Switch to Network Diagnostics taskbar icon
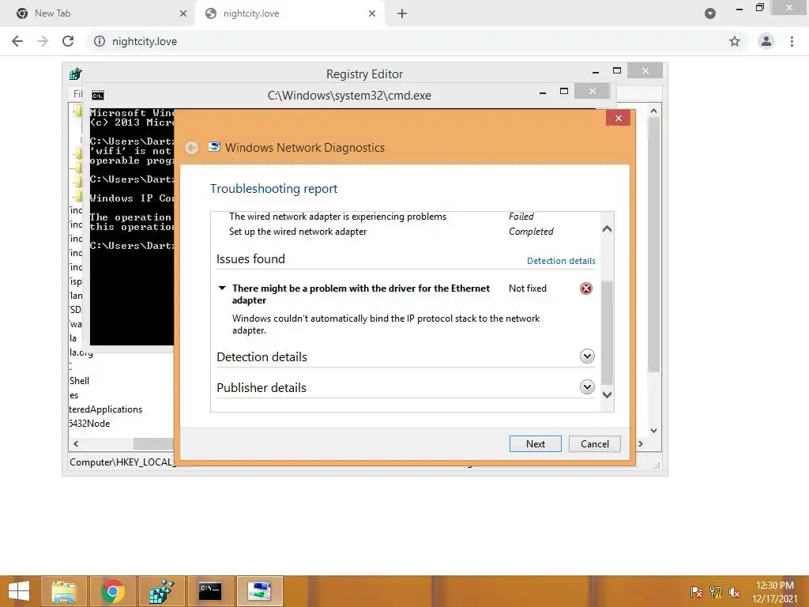The height and width of the screenshot is (607, 809). [259, 591]
